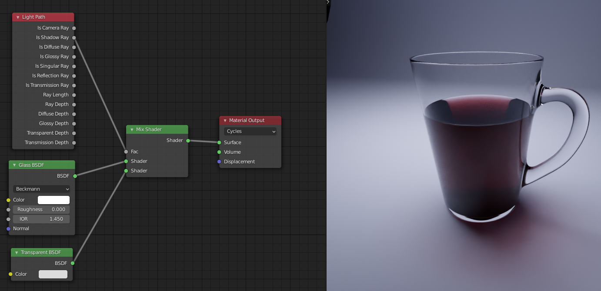Viewport: 601px width, 291px height.
Task: Click the Surface input socket
Action: point(219,142)
